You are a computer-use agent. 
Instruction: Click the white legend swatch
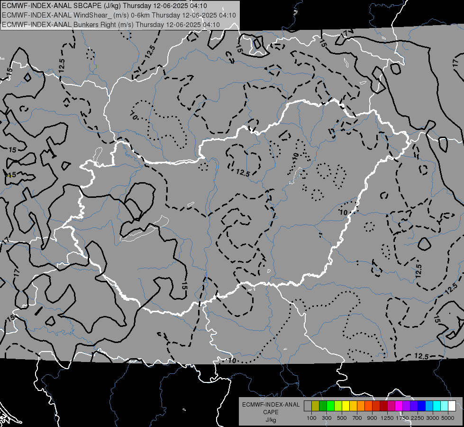coord(452,406)
